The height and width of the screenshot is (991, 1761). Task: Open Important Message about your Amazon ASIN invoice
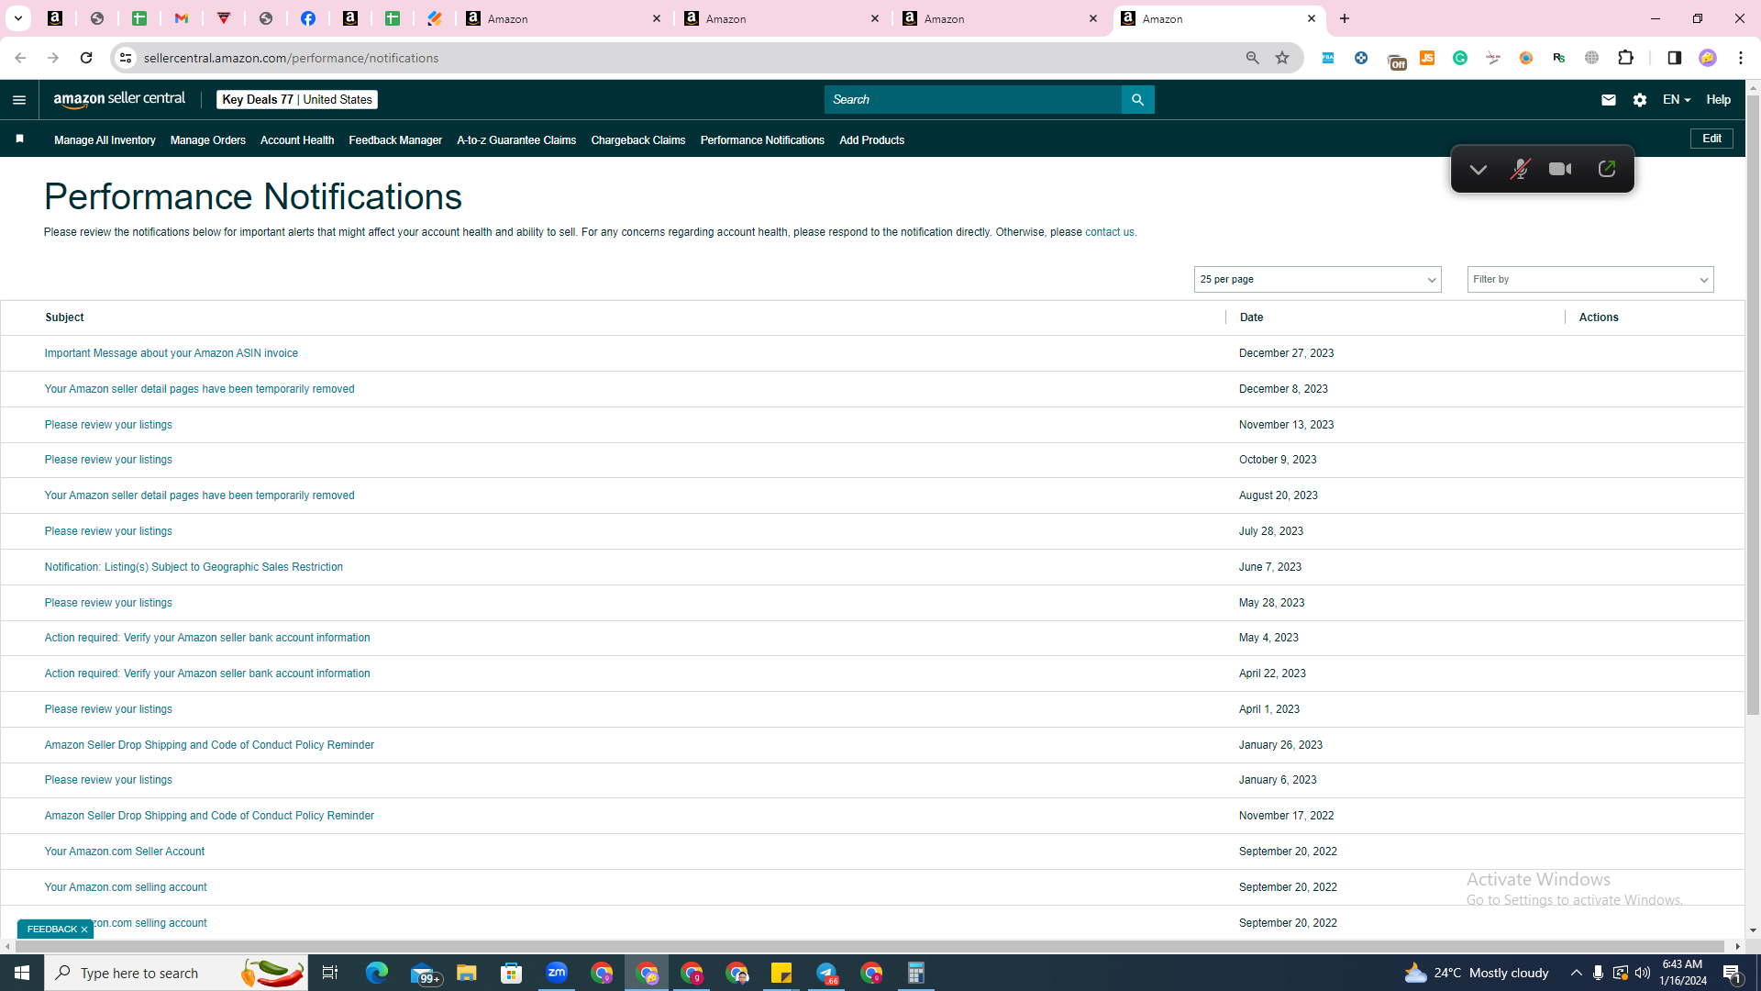click(x=172, y=353)
